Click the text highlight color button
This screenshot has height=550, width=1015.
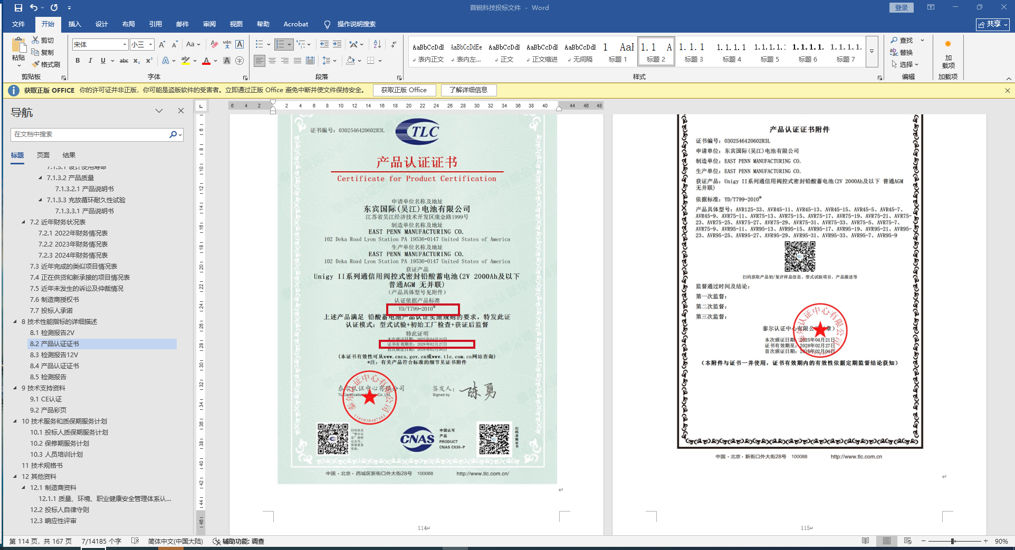click(x=186, y=61)
